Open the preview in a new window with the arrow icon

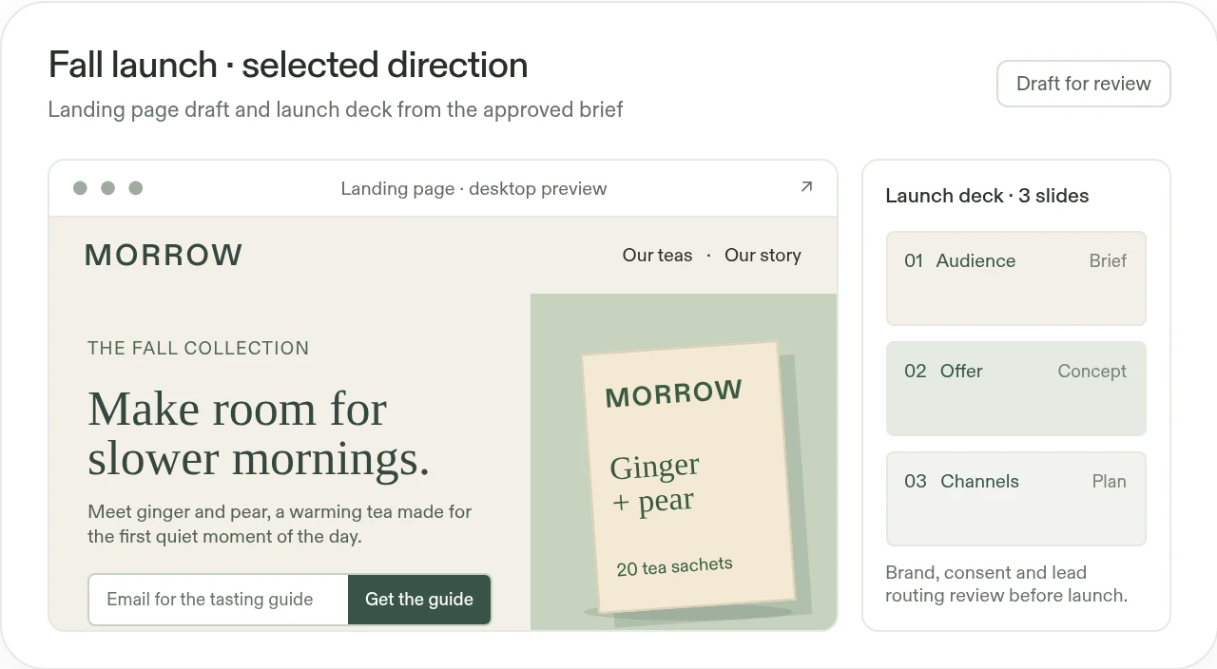point(806,187)
